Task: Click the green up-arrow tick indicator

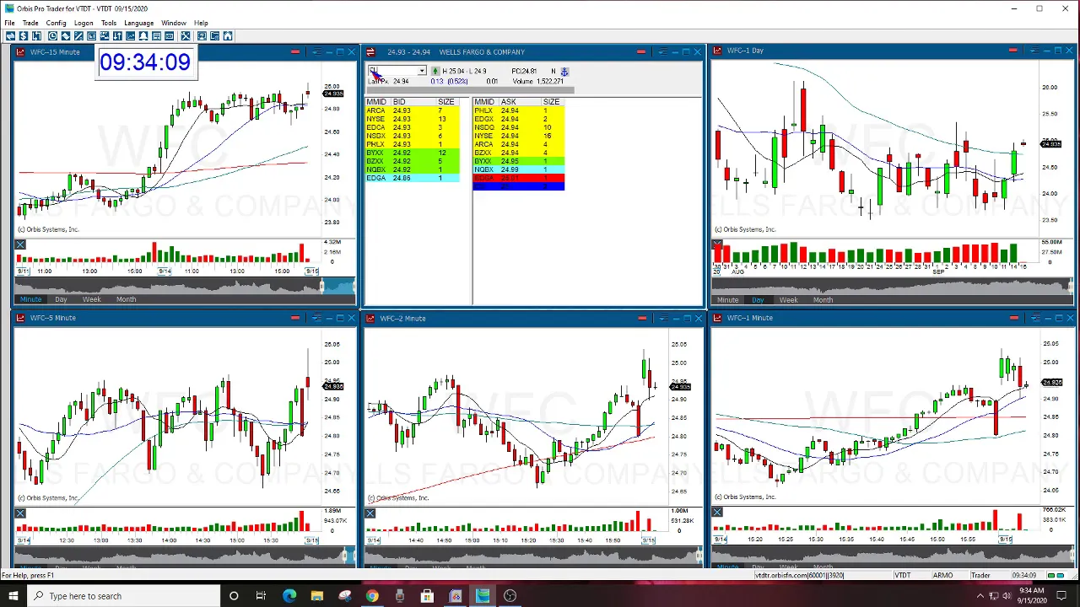Action: 435,72
